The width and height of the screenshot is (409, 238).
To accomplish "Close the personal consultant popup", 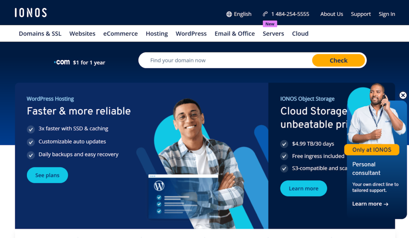I will tap(403, 95).
